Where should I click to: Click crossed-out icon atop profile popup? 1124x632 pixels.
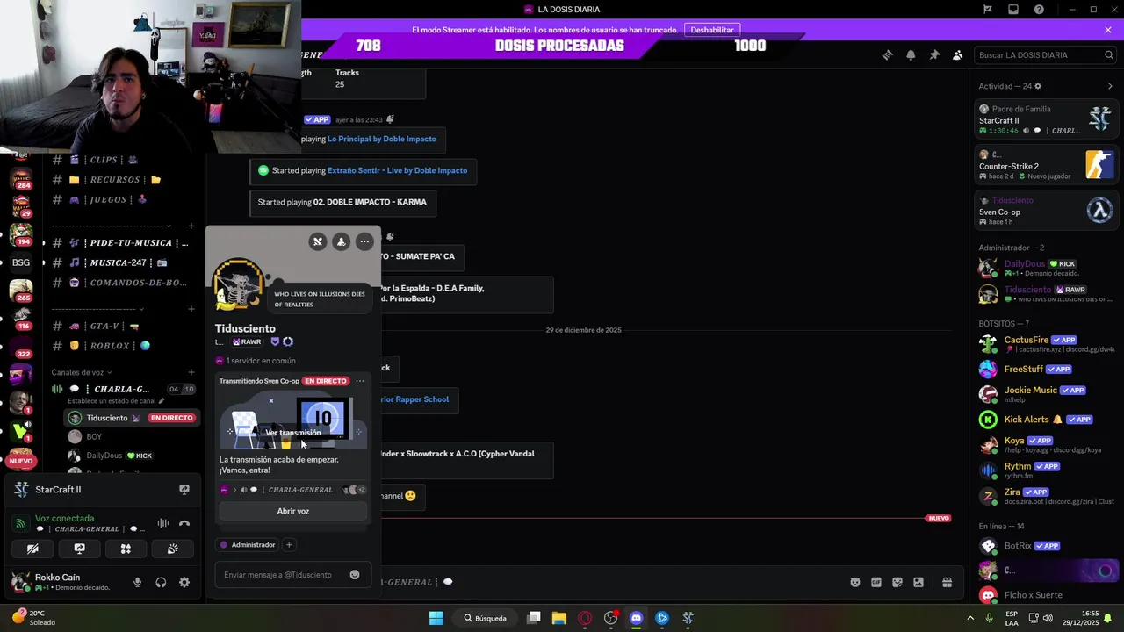pos(318,241)
